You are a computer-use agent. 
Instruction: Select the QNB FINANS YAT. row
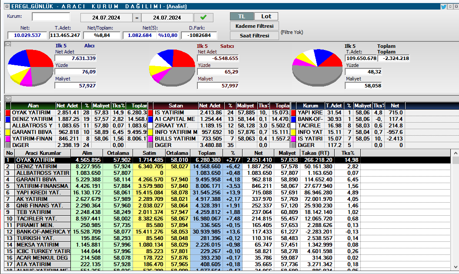227,205
